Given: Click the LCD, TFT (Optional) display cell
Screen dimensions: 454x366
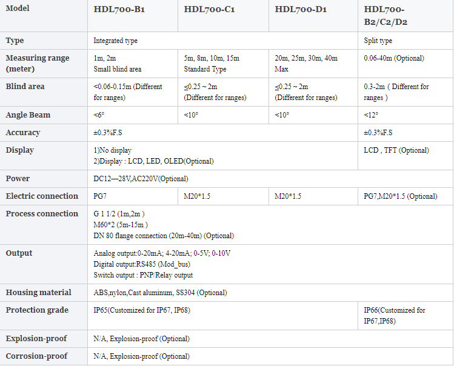Looking at the screenshot, I should 396,150.
